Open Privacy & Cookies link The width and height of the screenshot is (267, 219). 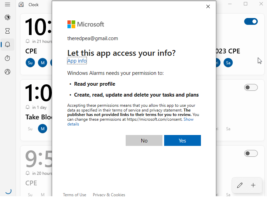pos(109,195)
